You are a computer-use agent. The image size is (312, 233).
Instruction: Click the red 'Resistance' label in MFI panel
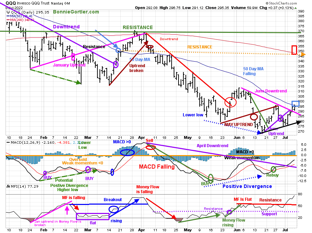coord(270,200)
